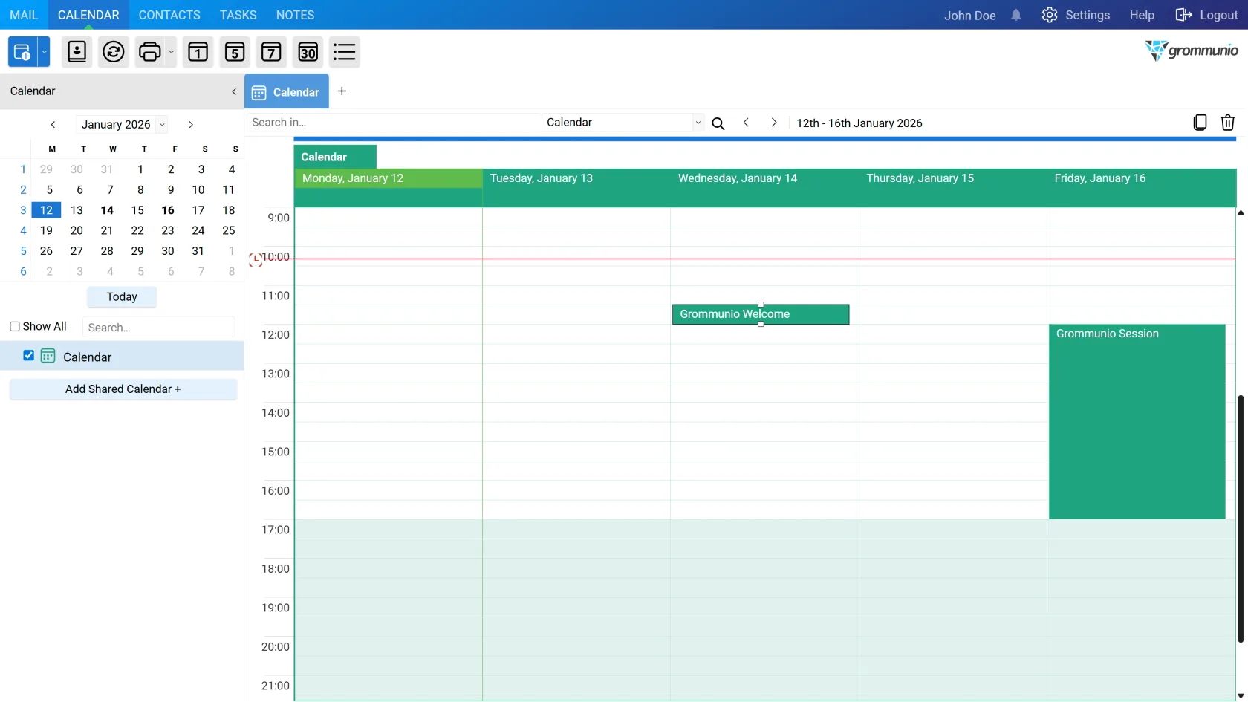Log out of the account
This screenshot has width=1248, height=702.
click(1206, 15)
